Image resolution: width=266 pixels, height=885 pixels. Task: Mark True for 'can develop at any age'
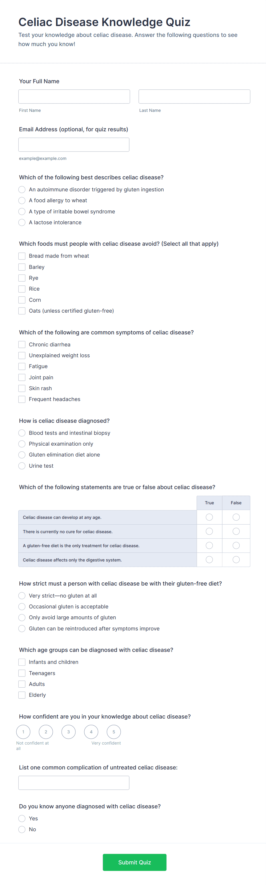(x=209, y=517)
